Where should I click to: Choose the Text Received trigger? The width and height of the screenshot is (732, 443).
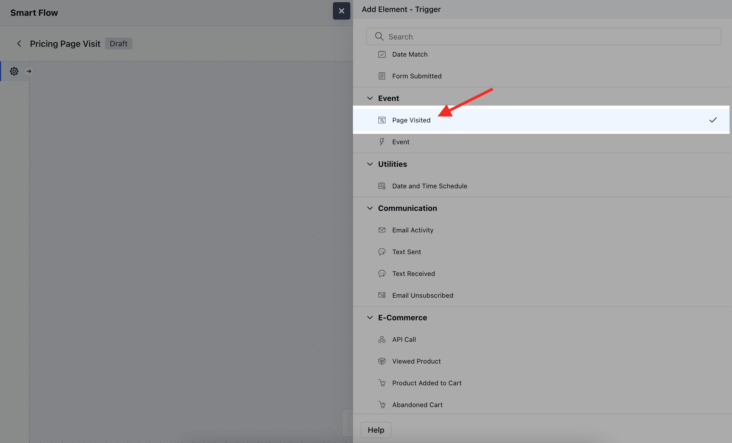pyautogui.click(x=413, y=273)
